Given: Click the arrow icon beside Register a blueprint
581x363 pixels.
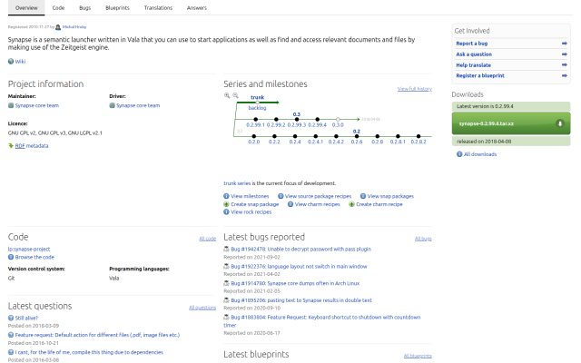Looking at the screenshot, I should click(x=564, y=75).
